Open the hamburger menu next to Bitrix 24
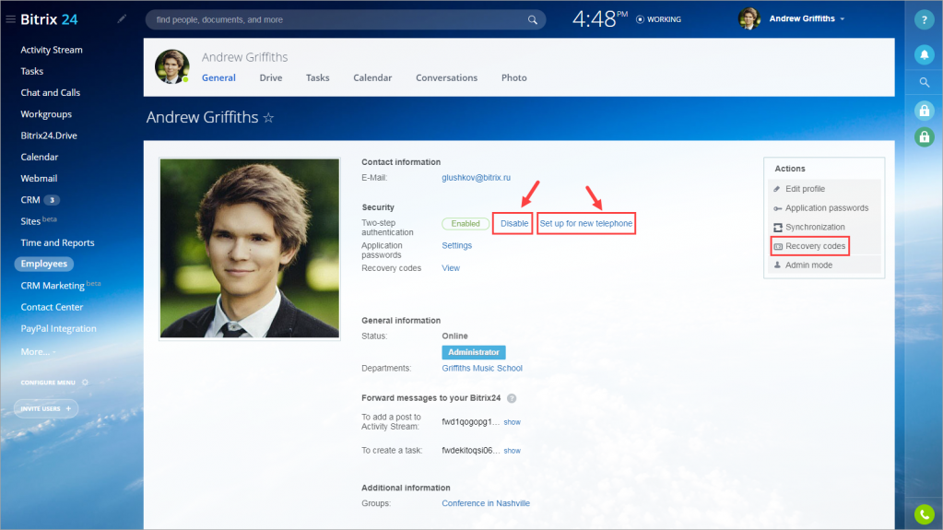Image resolution: width=943 pixels, height=530 pixels. (10, 19)
